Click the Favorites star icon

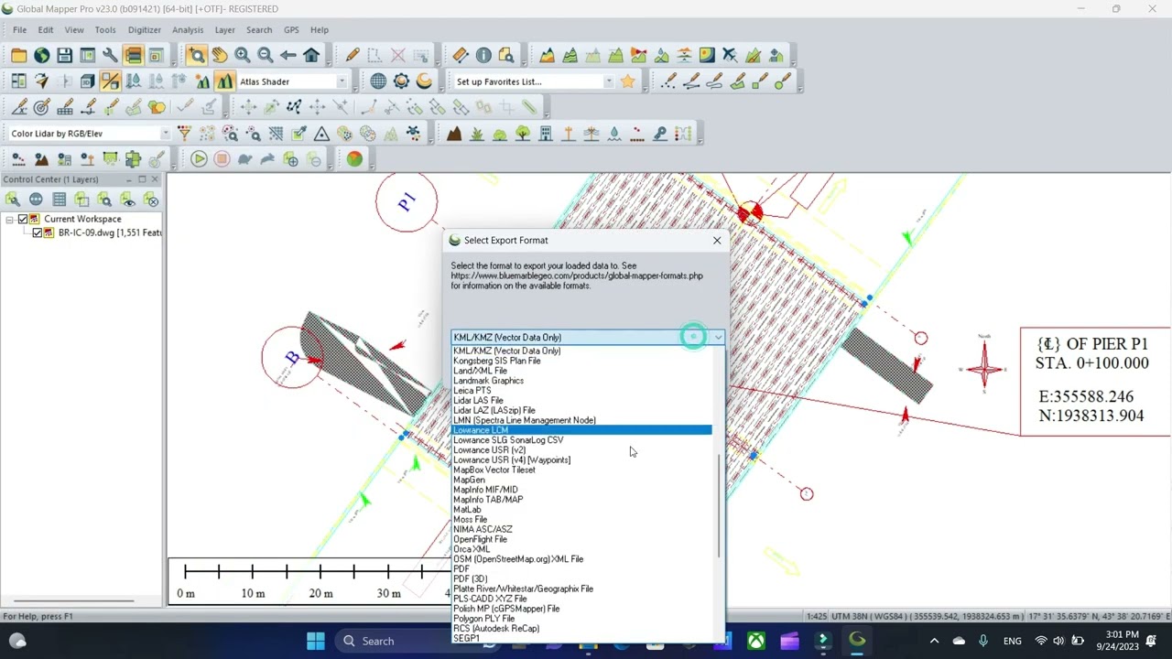(x=627, y=81)
